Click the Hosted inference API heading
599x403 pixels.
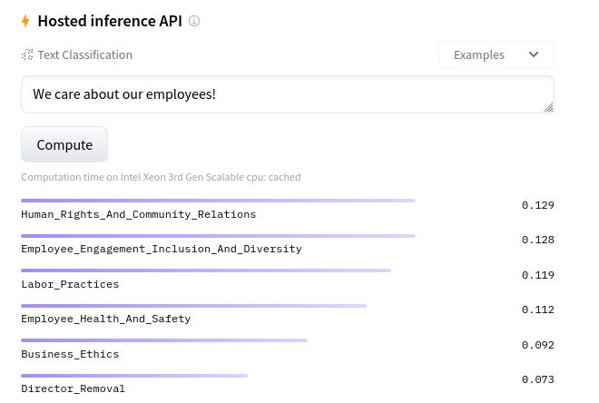tap(110, 21)
